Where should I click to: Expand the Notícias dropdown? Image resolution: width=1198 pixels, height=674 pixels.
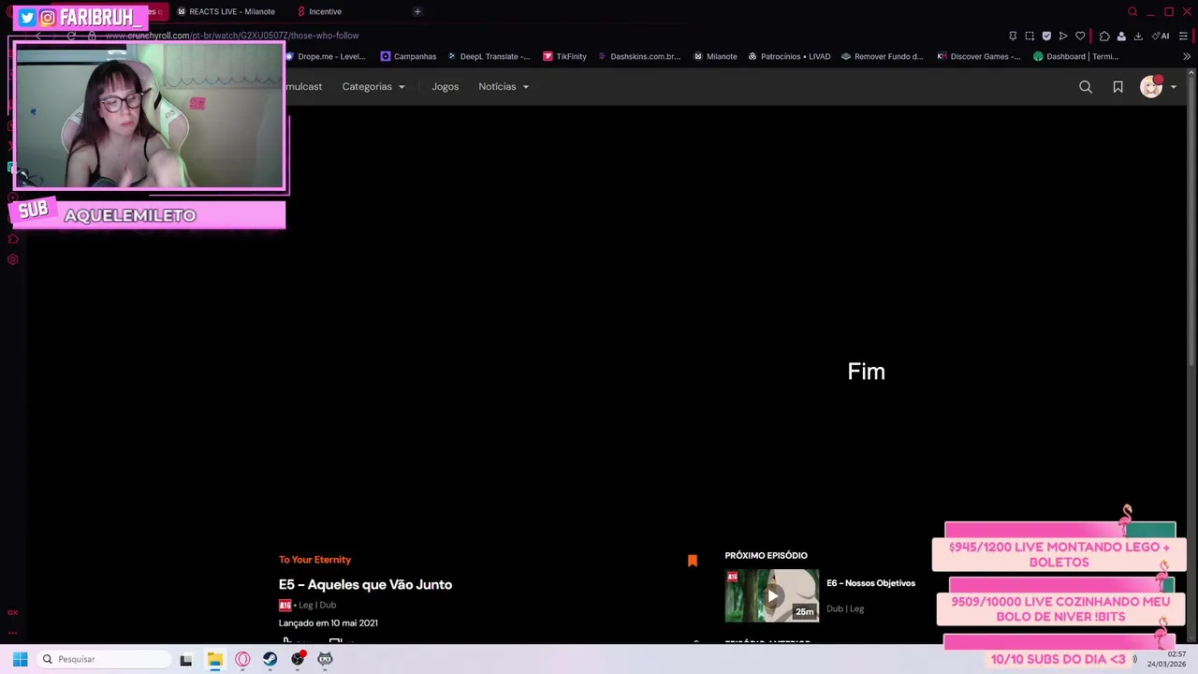504,87
